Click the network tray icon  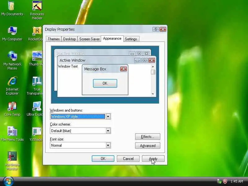click(219, 181)
